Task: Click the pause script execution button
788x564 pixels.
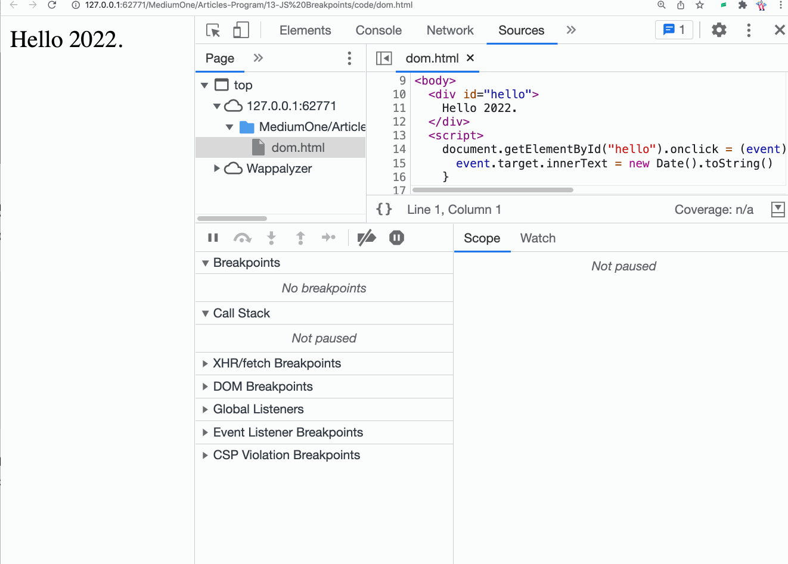Action: pyautogui.click(x=213, y=238)
